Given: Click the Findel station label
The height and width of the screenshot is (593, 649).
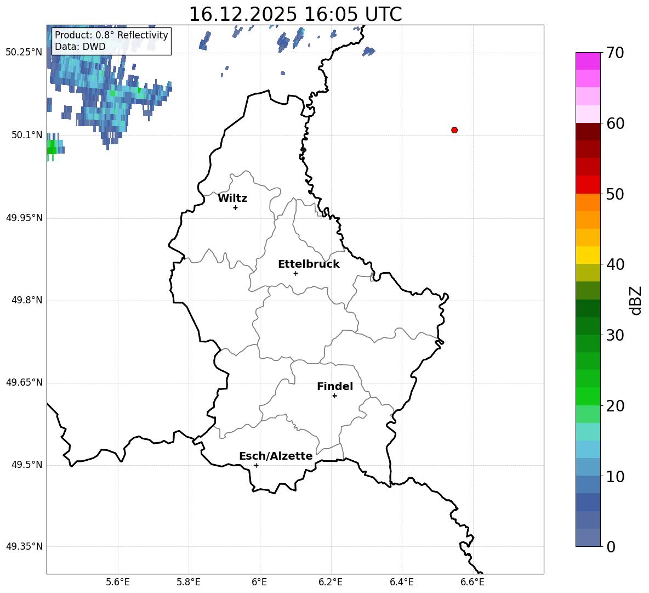Looking at the screenshot, I should click(335, 386).
